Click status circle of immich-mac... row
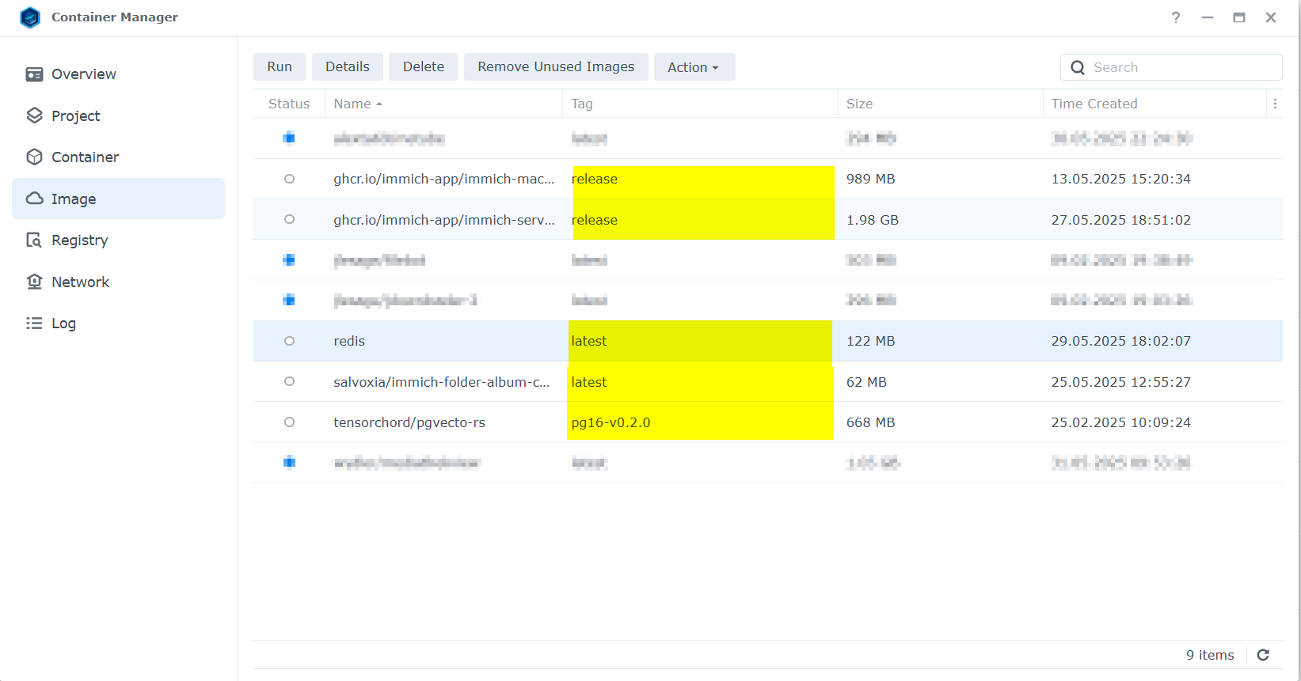Image resolution: width=1301 pixels, height=681 pixels. pos(289,179)
